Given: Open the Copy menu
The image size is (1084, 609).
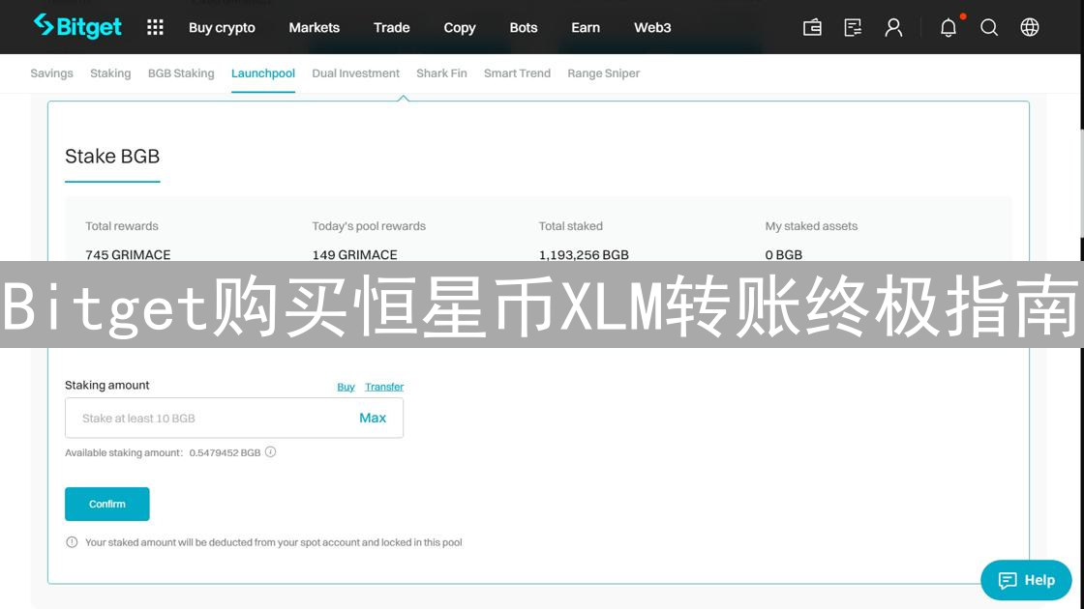Looking at the screenshot, I should tap(460, 28).
